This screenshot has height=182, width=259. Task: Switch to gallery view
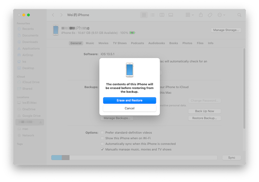[x=171, y=15]
